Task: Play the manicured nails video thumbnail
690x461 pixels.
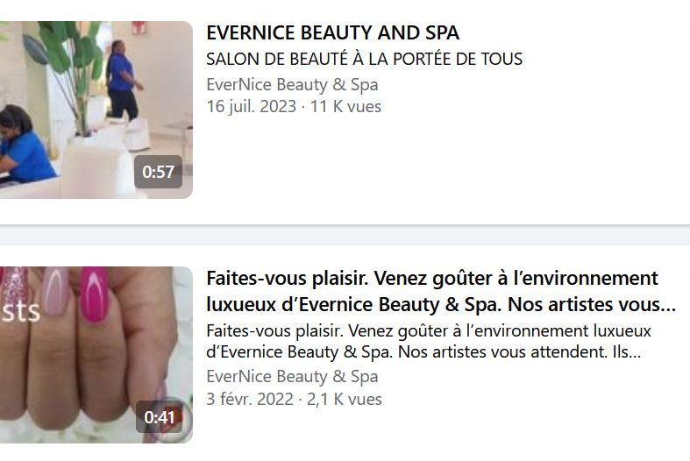Action: pos(96,355)
